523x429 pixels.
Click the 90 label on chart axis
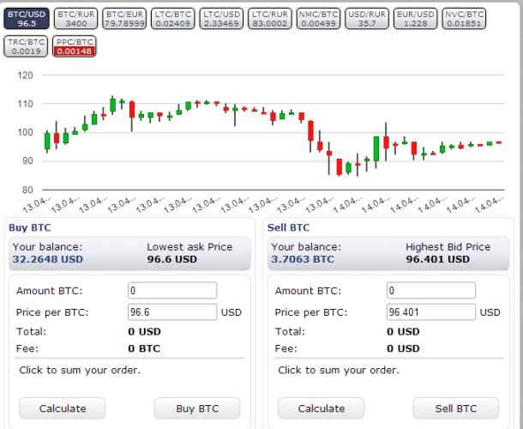click(x=27, y=161)
